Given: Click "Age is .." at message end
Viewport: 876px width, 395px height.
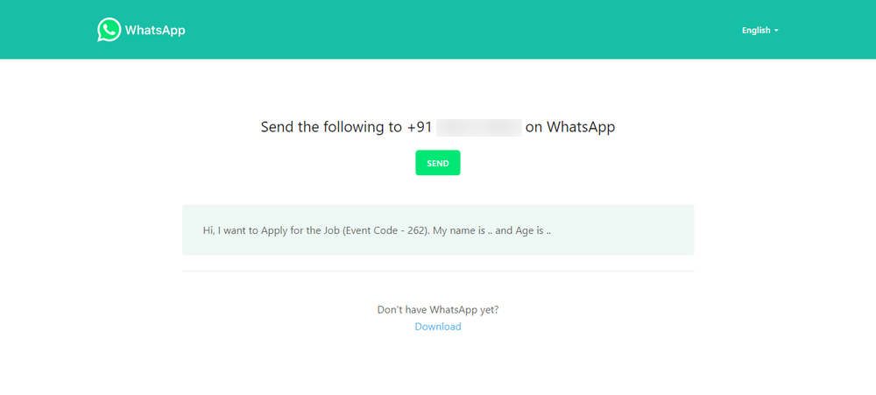Looking at the screenshot, I should tap(533, 230).
